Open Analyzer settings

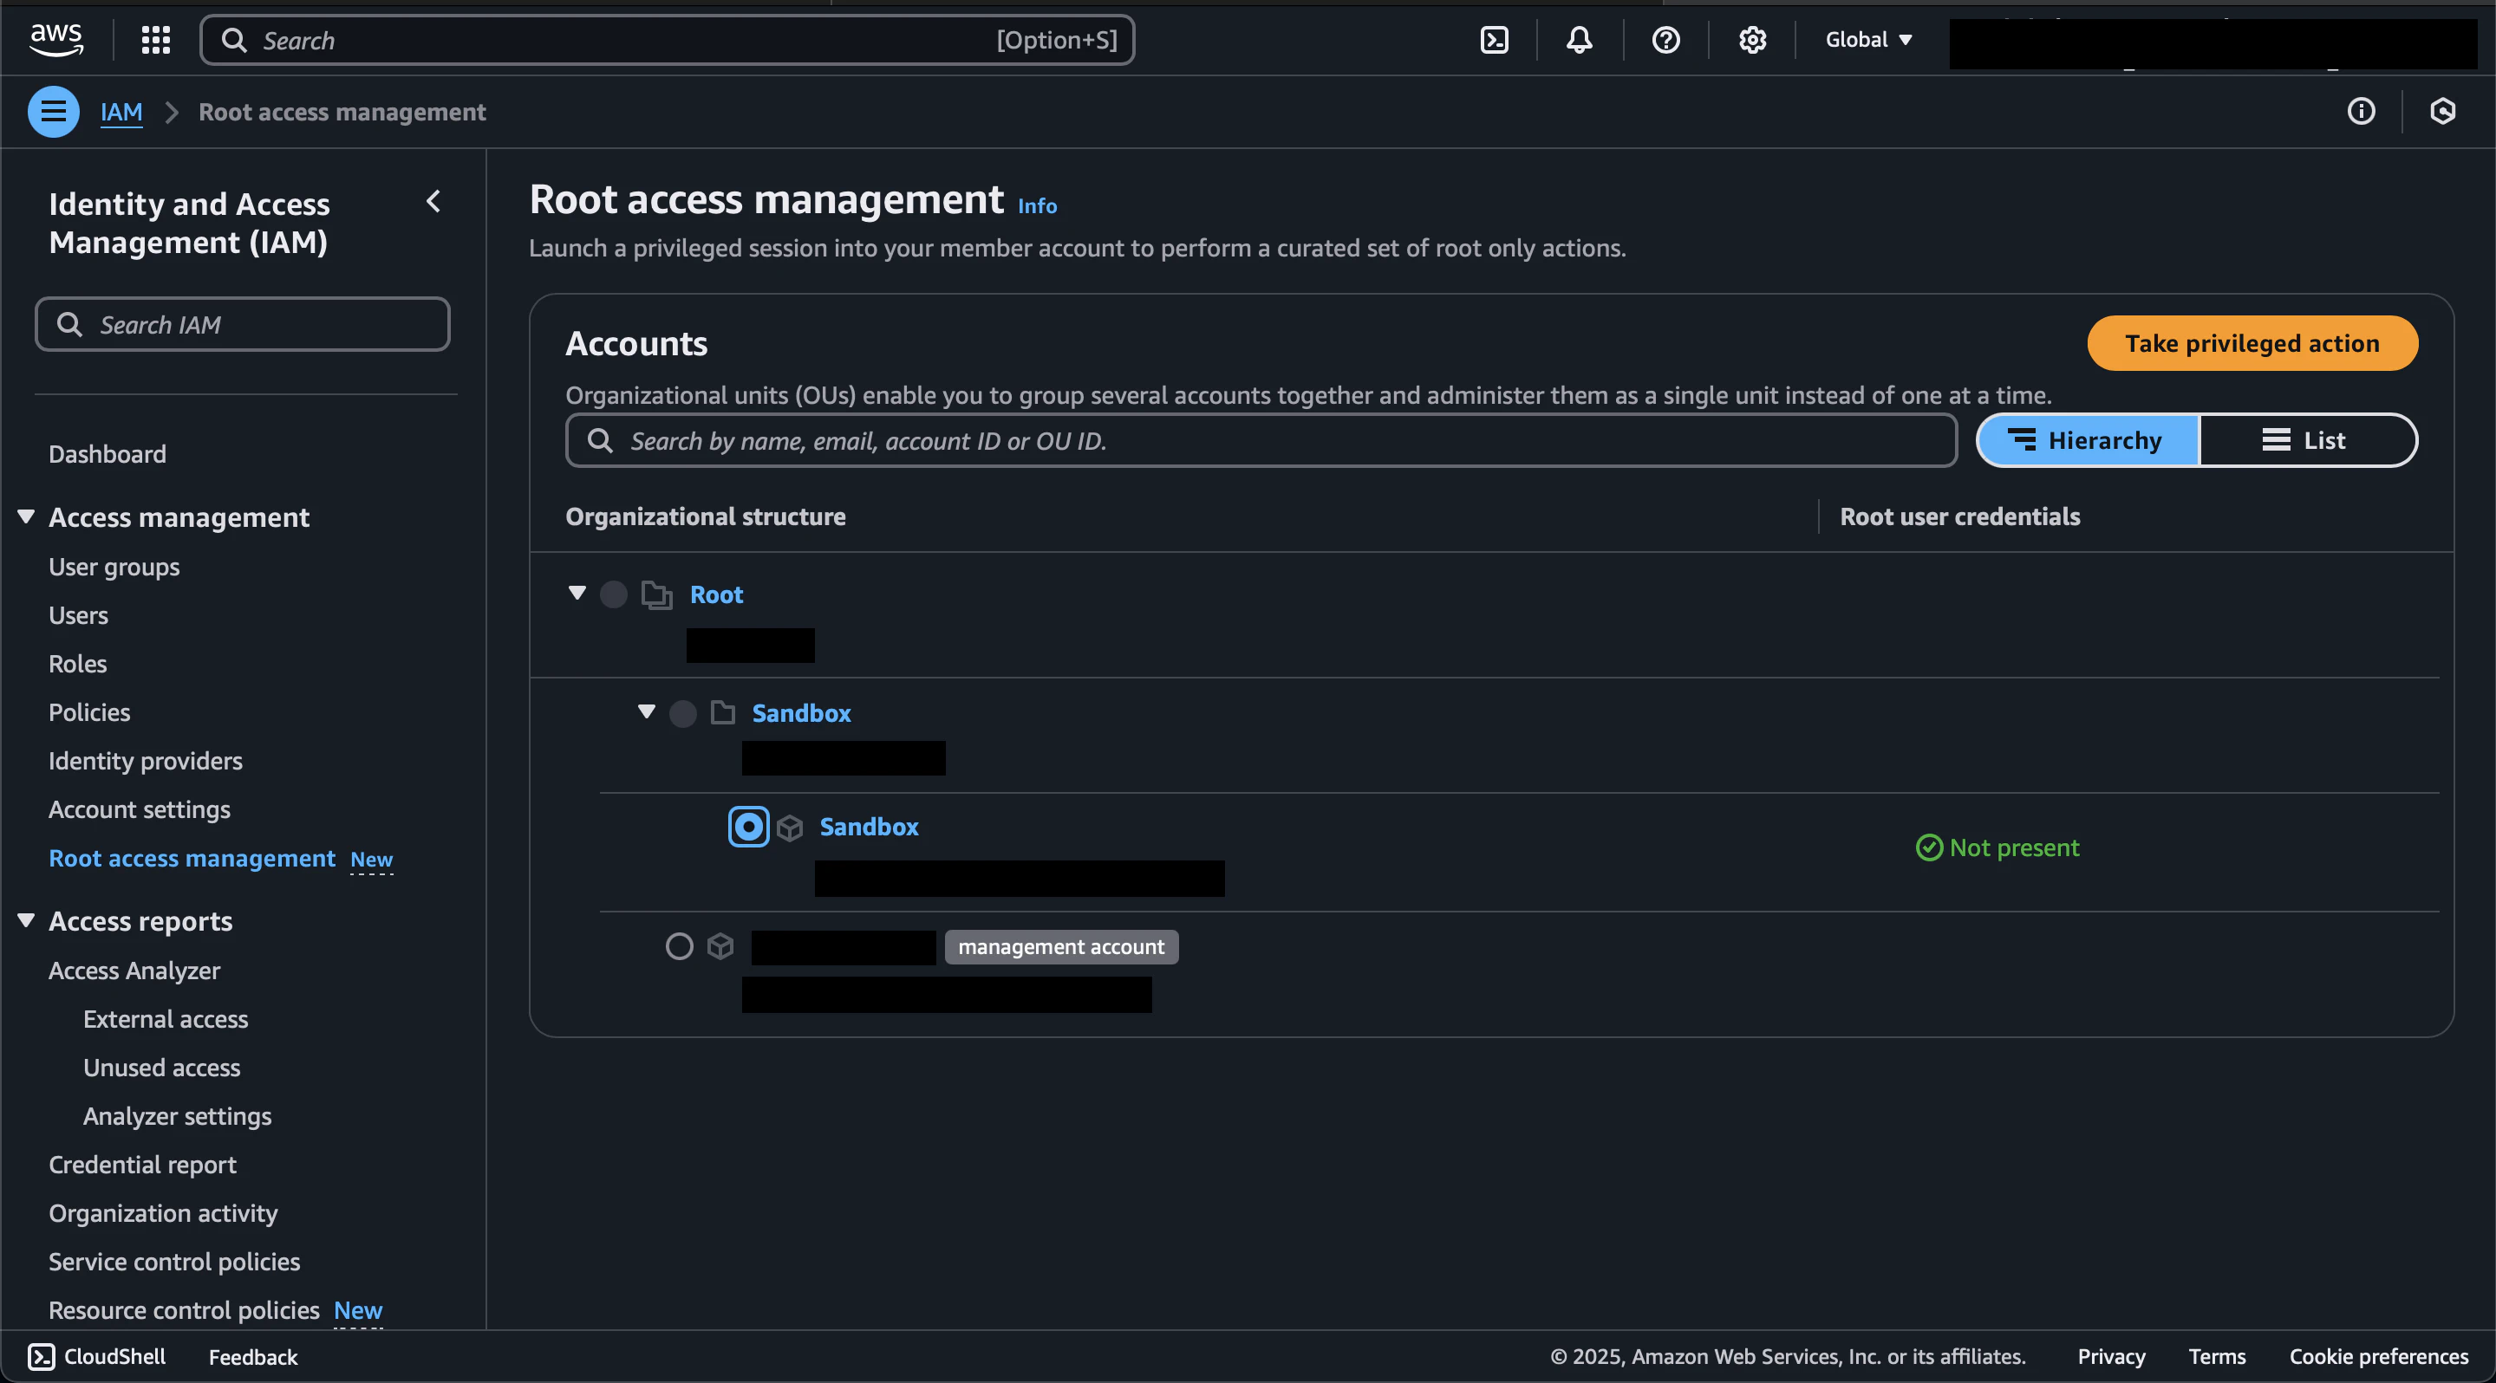pos(178,1116)
